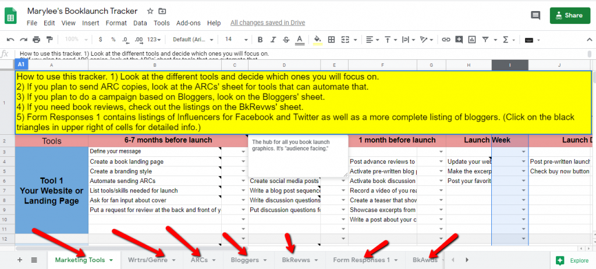Click the Redo icon

pos(23,40)
